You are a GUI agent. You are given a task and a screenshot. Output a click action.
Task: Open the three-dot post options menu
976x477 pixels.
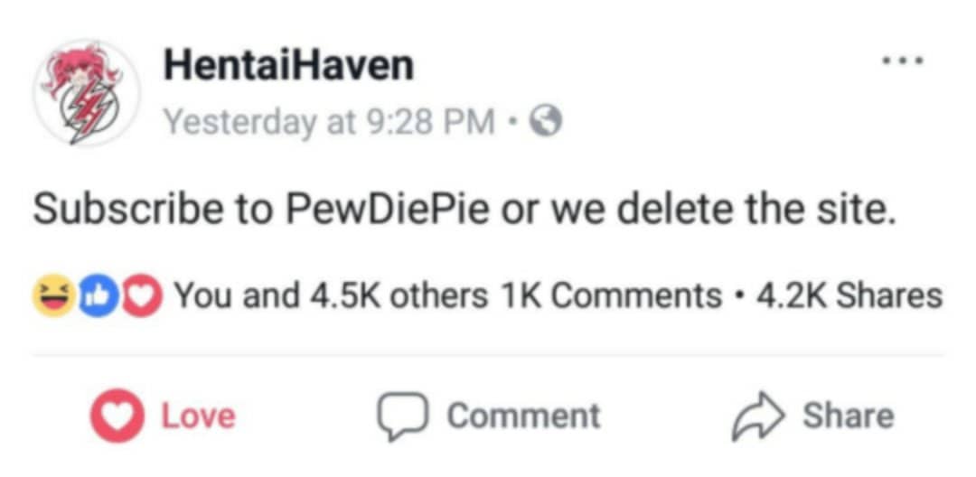[903, 63]
